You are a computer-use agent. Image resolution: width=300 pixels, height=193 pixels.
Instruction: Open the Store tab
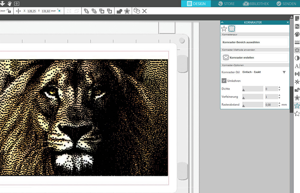coord(226,4)
